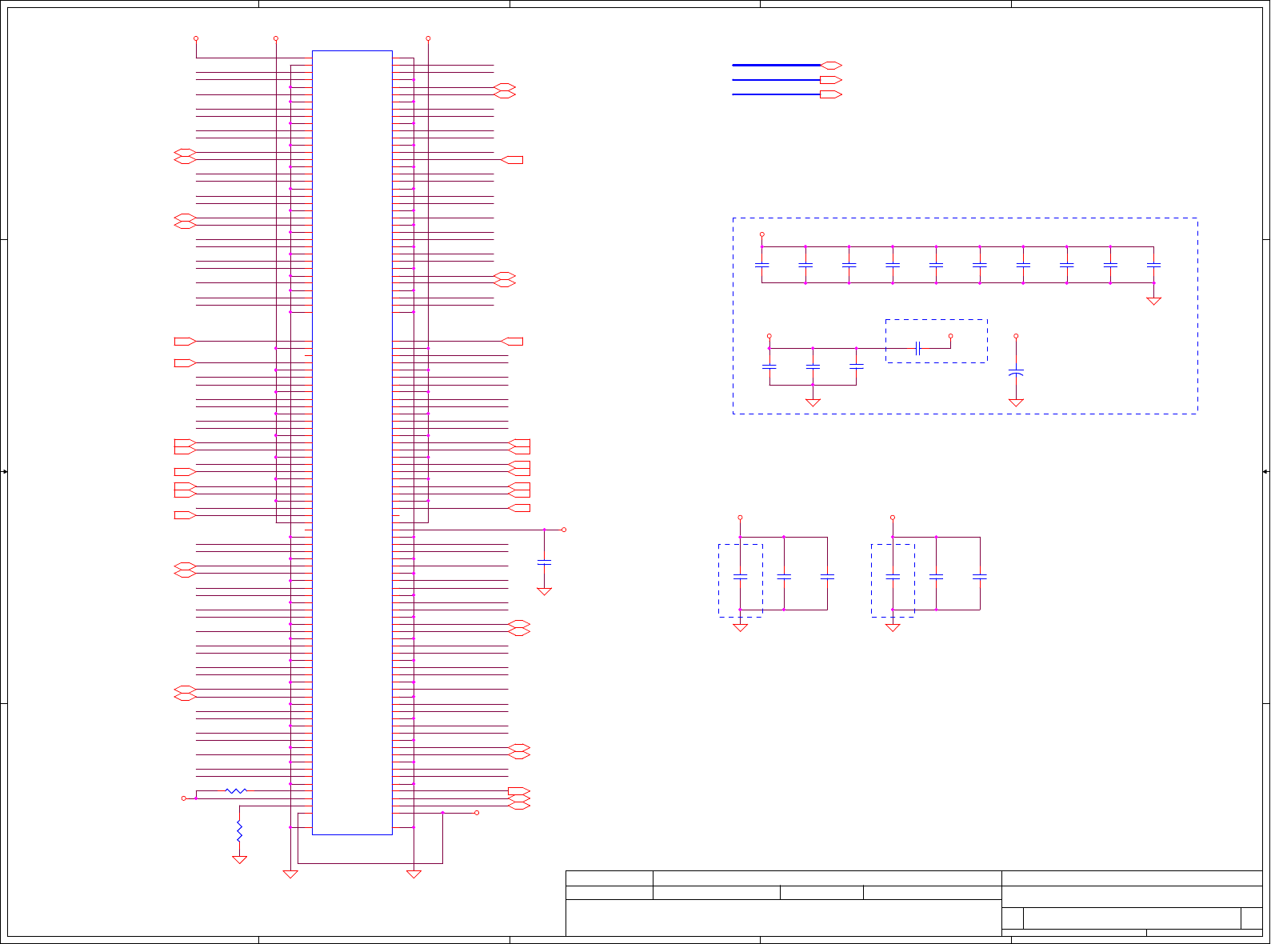Click the title block table
The width and height of the screenshot is (1271, 944).
coord(913,903)
